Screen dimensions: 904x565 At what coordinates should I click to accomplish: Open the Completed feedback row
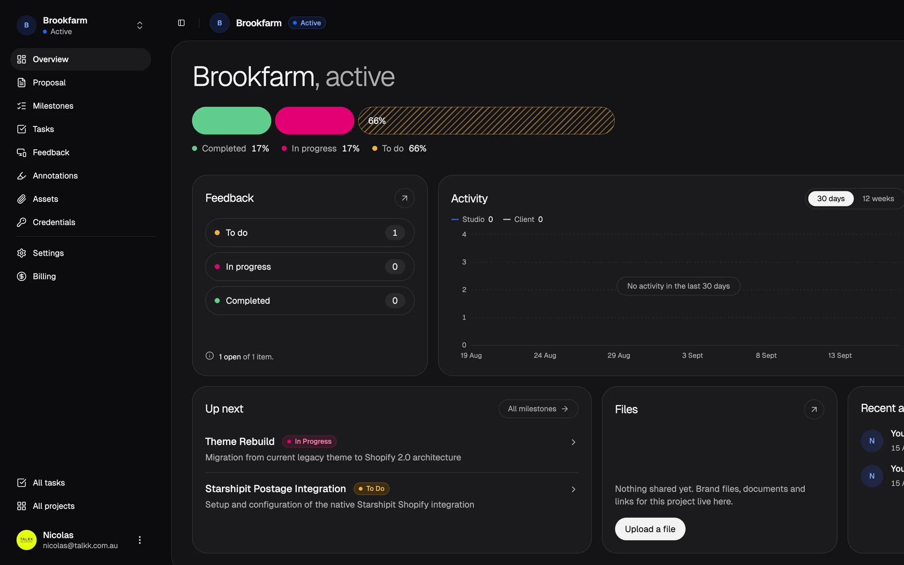tap(310, 301)
